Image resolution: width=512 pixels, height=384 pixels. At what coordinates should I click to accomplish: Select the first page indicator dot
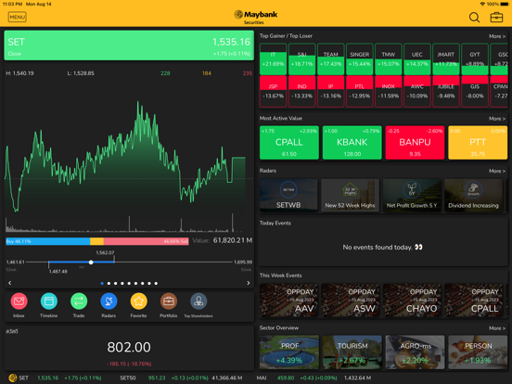[x=102, y=283]
